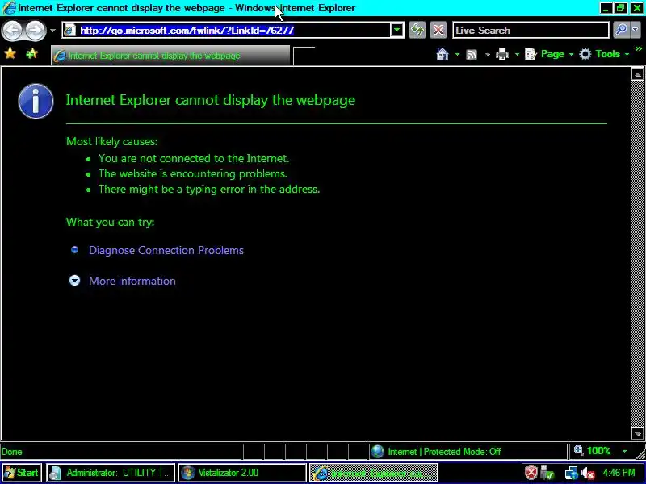Expand the Home button dropdown arrow

click(457, 54)
